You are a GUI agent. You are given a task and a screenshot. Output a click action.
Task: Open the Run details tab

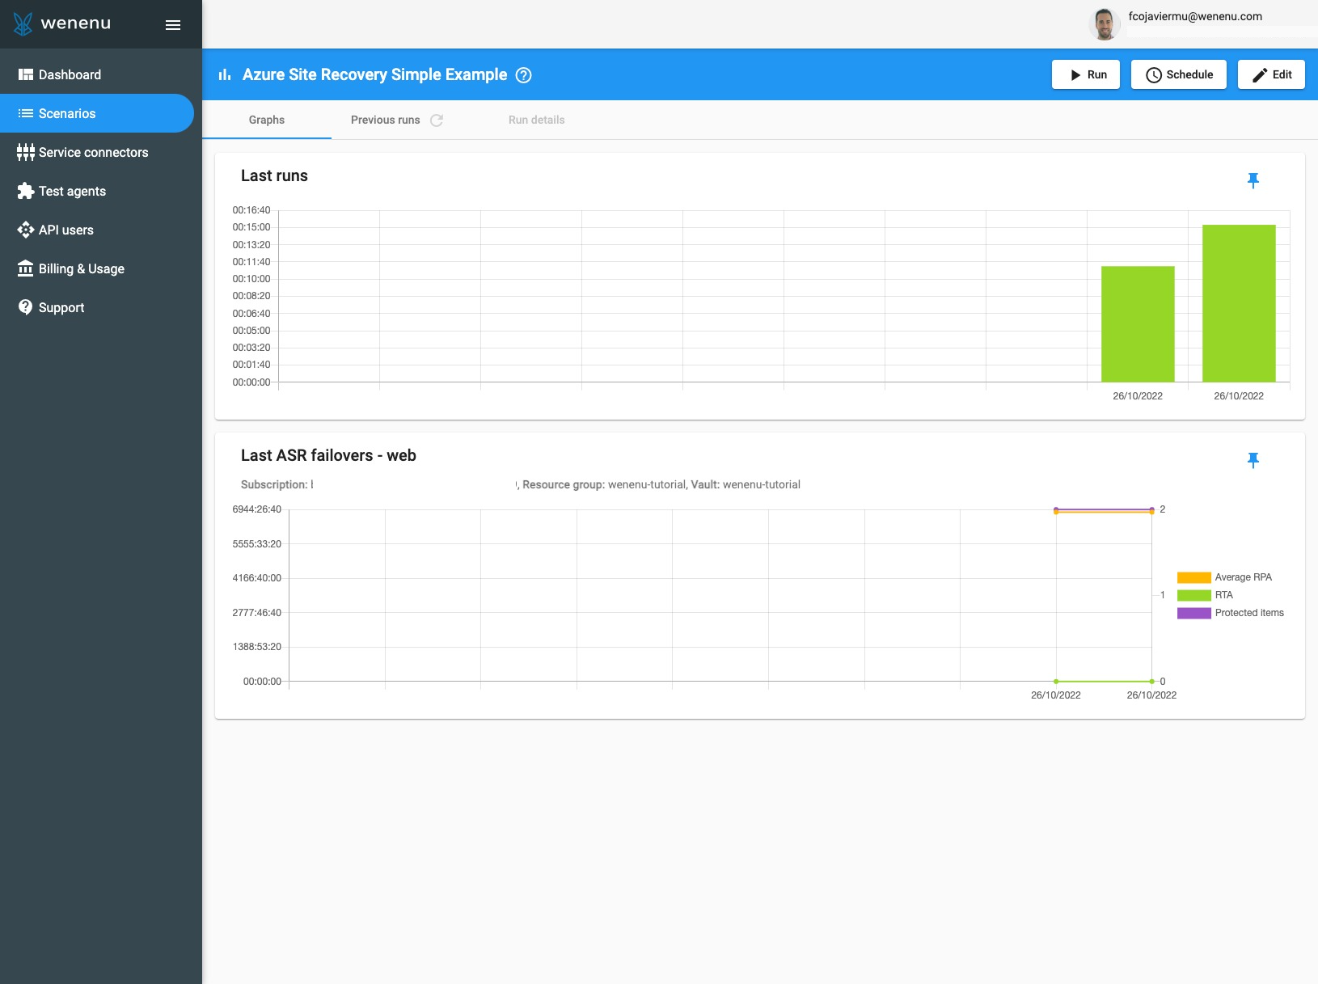(537, 120)
